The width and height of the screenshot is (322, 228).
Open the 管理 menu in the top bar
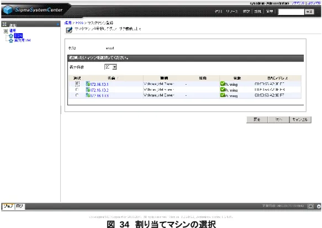[270, 11]
